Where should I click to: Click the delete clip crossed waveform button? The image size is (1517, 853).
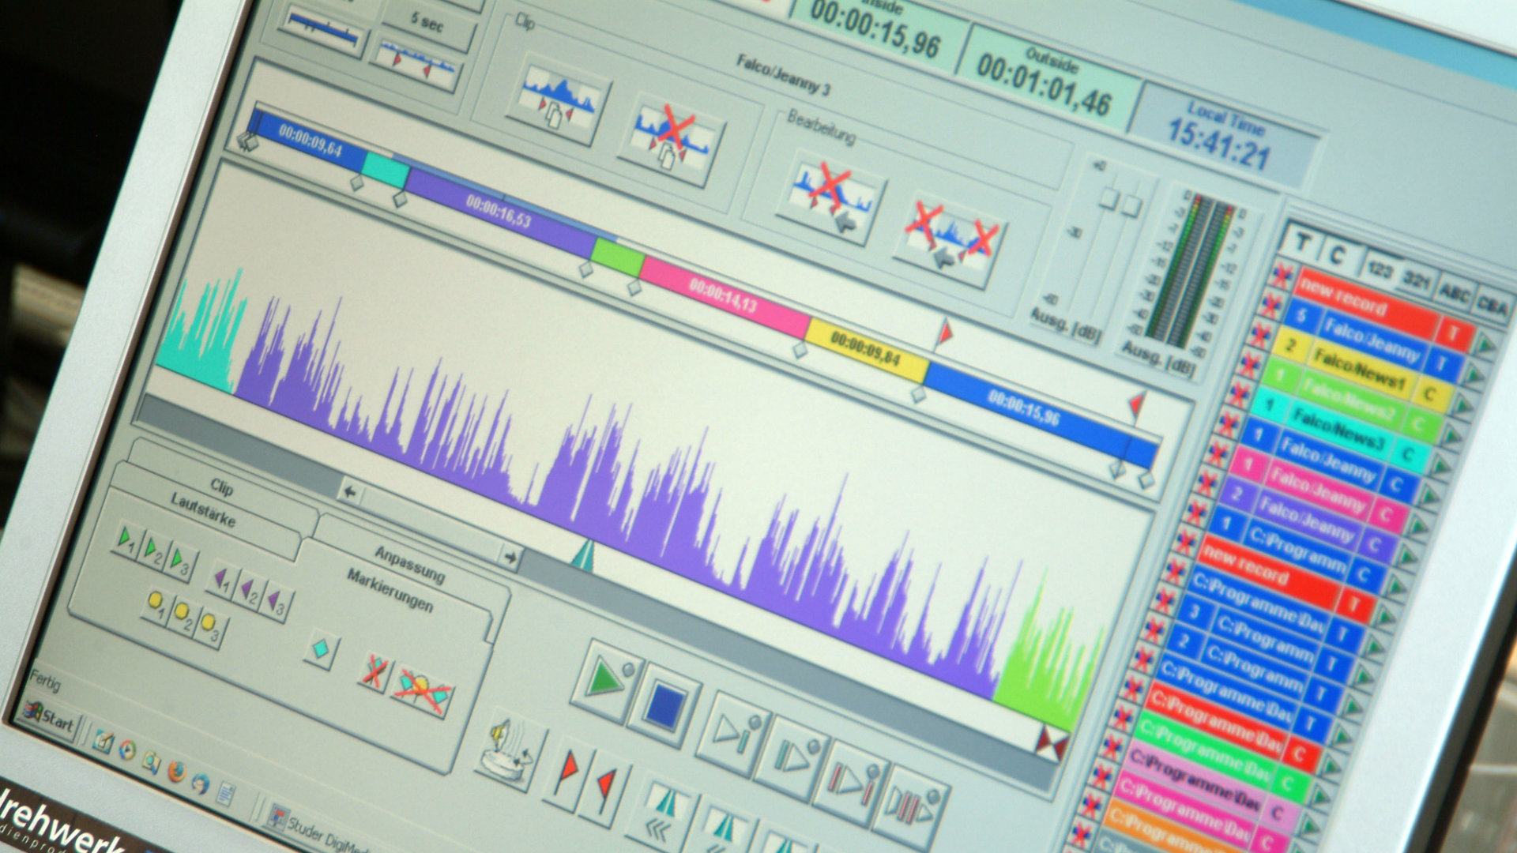[x=670, y=141]
